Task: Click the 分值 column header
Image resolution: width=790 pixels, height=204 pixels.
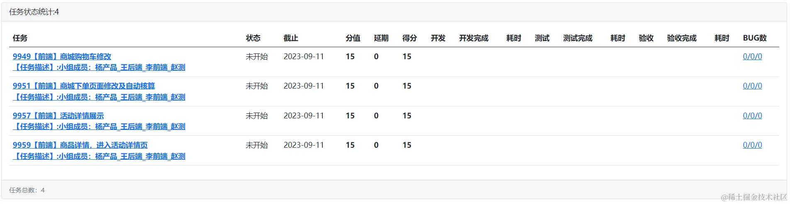Action: point(353,38)
